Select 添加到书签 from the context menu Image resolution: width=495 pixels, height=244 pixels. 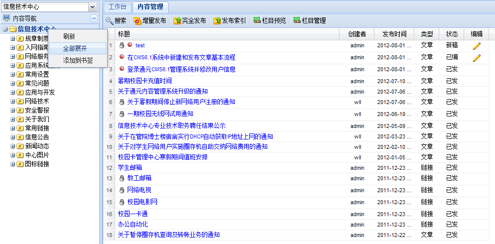coord(78,60)
